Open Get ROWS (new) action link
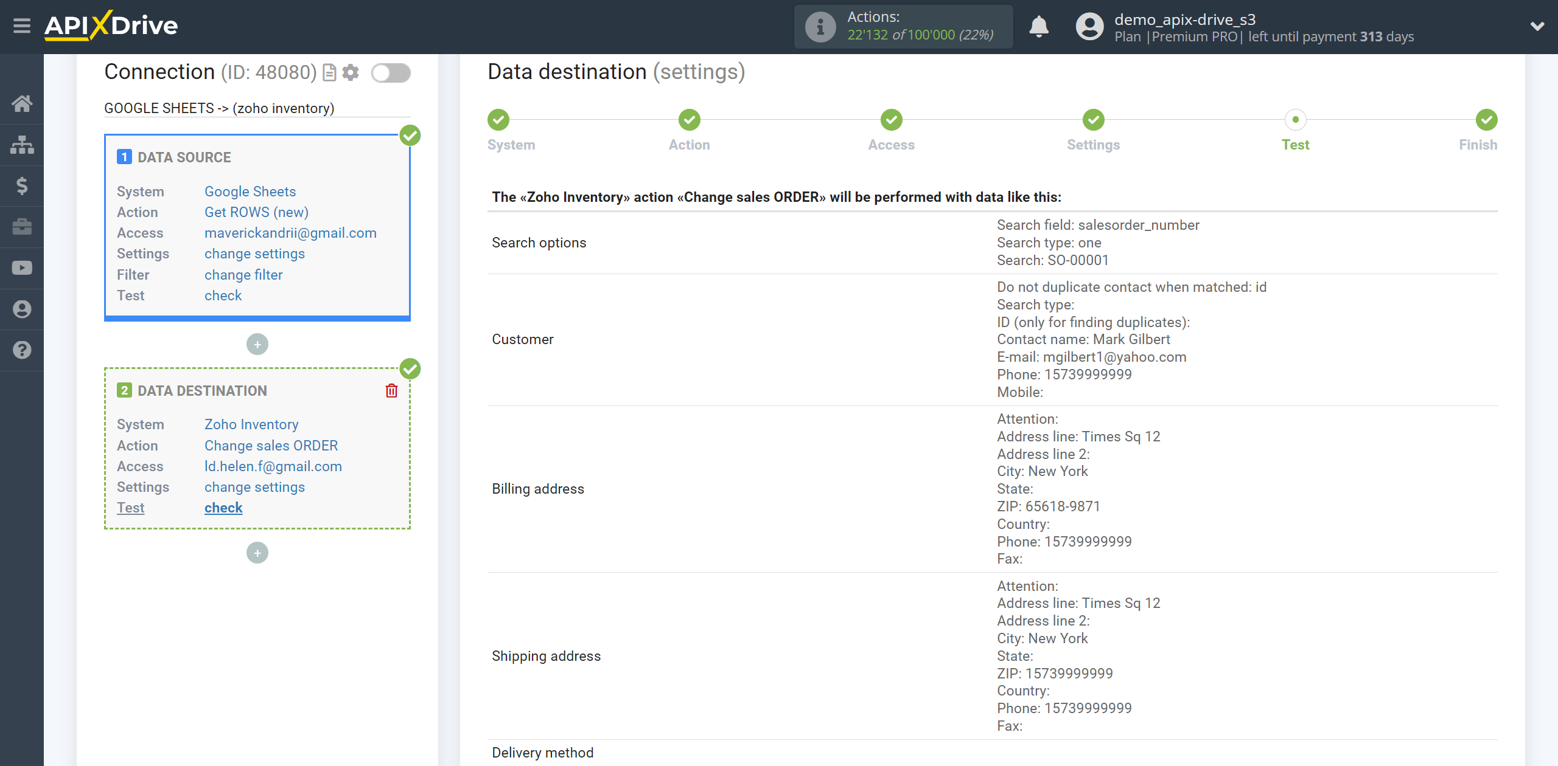This screenshot has width=1558, height=766. (256, 212)
